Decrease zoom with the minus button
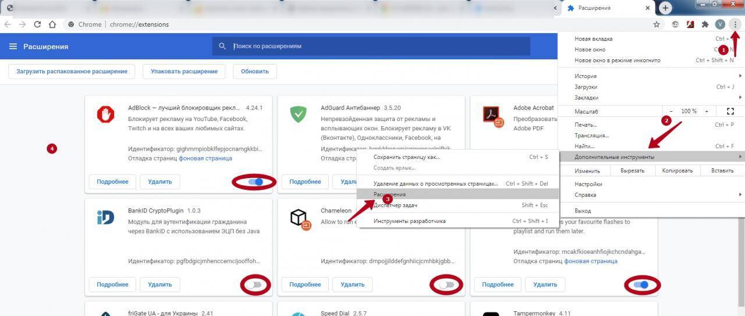The height and width of the screenshot is (316, 745). coord(671,111)
